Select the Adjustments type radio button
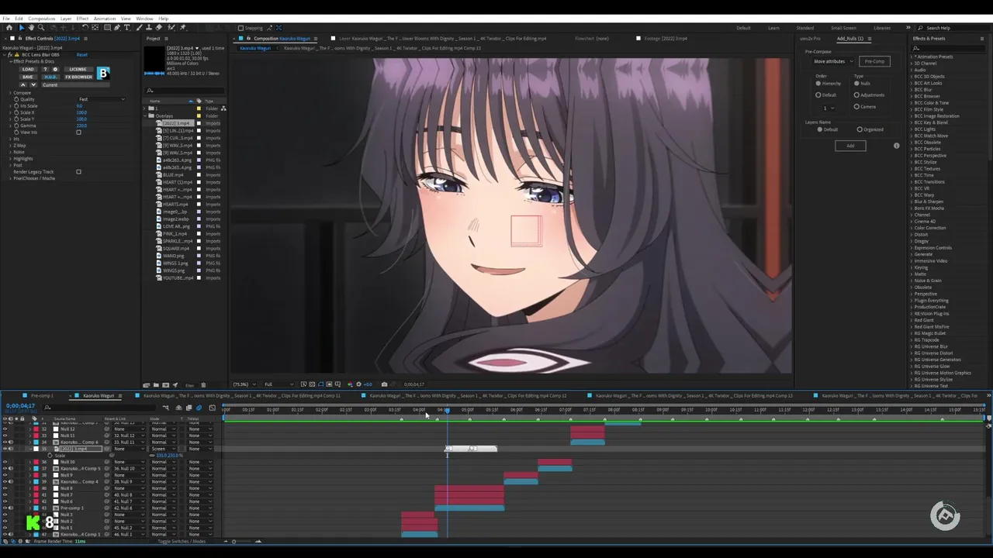 [x=856, y=95]
